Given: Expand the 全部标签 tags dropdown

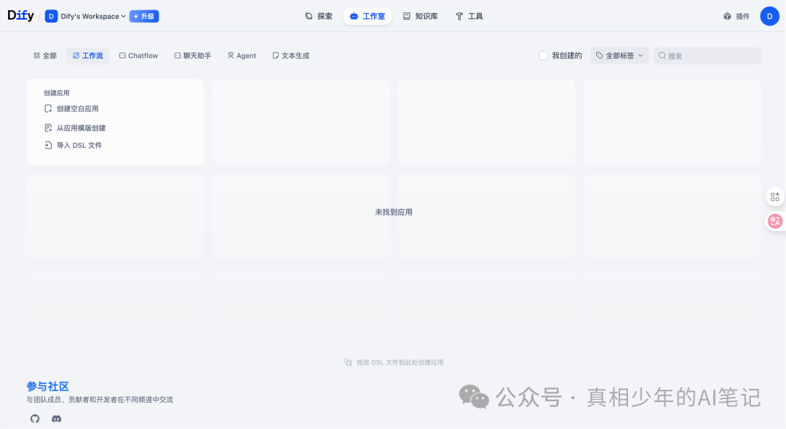Looking at the screenshot, I should (x=619, y=55).
